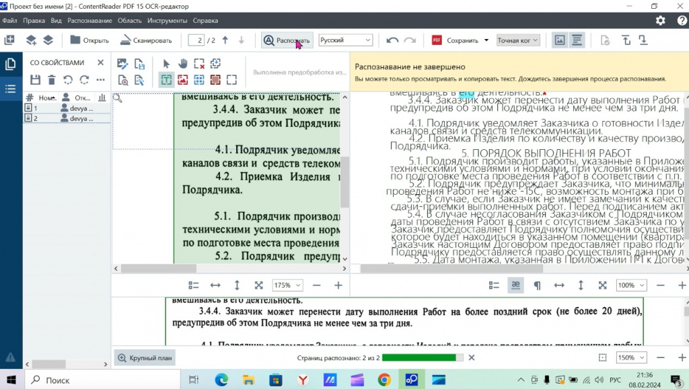The width and height of the screenshot is (689, 389).
Task: Click the page number input field
Action: (196, 40)
